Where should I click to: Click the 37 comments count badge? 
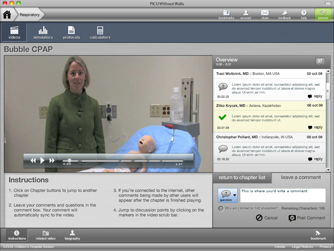(x=320, y=61)
